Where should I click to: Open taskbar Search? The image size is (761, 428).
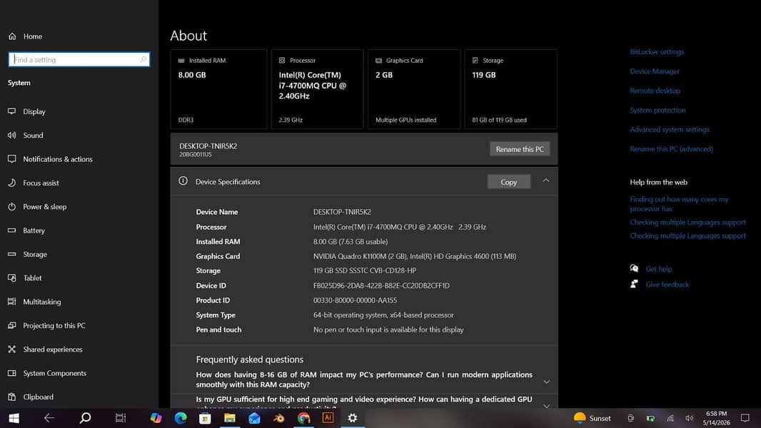point(86,418)
